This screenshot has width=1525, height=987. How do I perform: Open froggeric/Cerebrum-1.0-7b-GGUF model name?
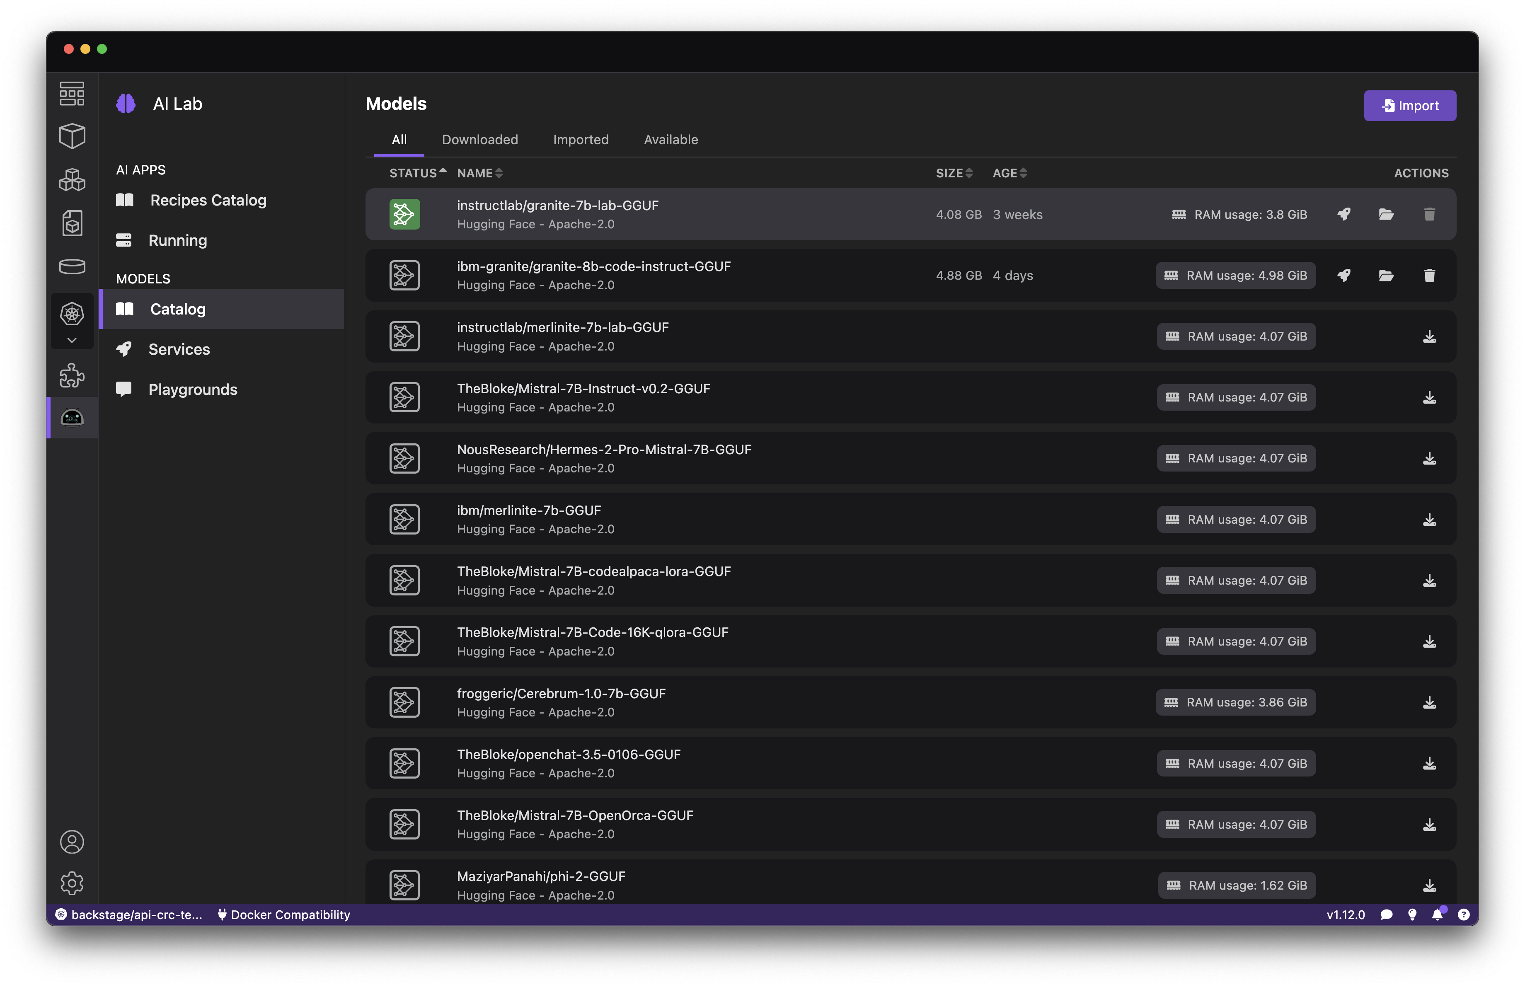(561, 694)
